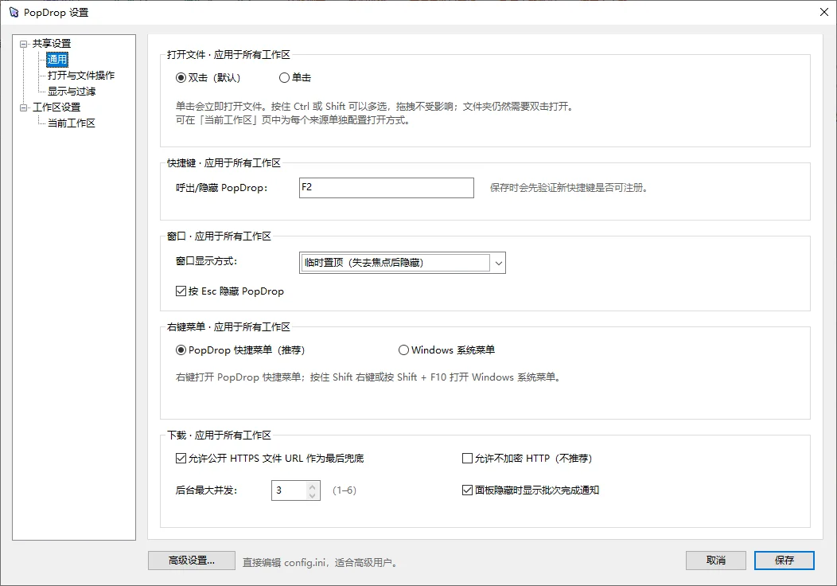Screen dimensions: 837x586
Task: Toggle 允许公开 HTTPS 文件 URL checkbox
Action: (x=270, y=459)
